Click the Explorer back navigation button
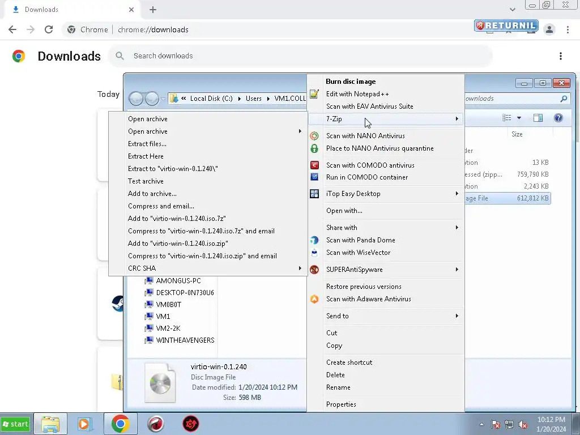This screenshot has height=435, width=580. coord(136,99)
